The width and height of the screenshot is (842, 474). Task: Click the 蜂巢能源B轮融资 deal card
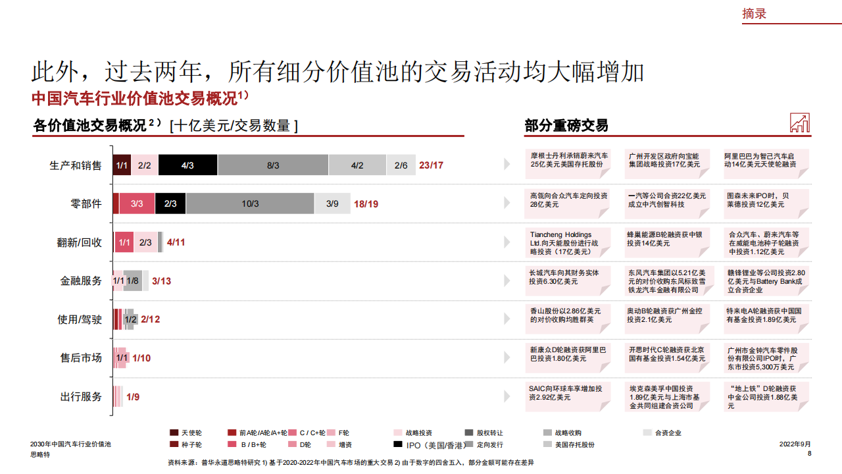[667, 242]
